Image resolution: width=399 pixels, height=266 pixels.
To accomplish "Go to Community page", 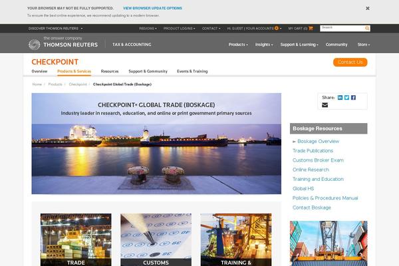I will [336, 45].
